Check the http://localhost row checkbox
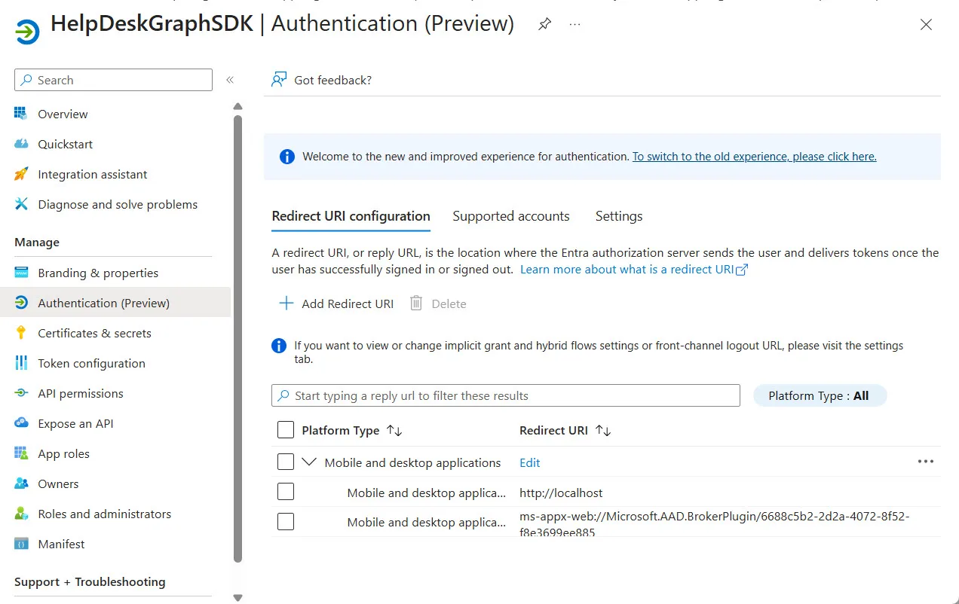This screenshot has height=604, width=959. click(x=286, y=492)
